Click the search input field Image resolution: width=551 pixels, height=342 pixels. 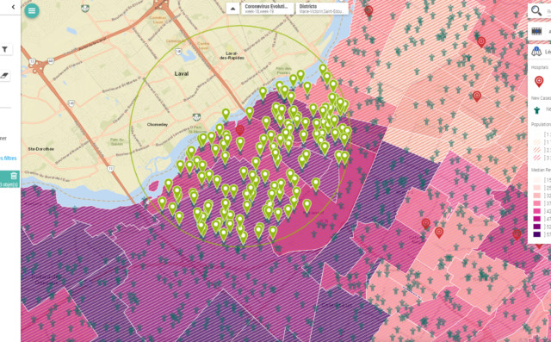point(548,11)
